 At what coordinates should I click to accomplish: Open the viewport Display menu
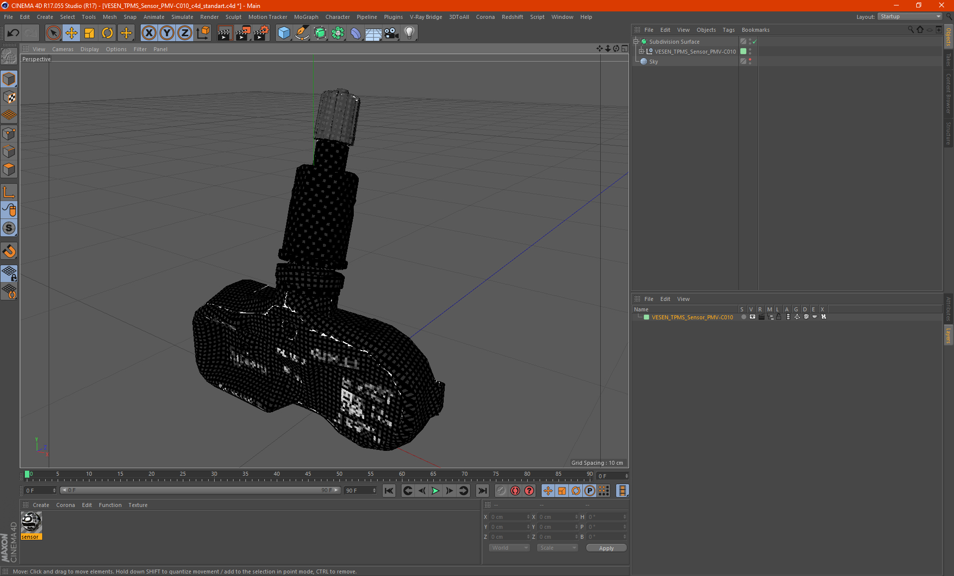(89, 49)
